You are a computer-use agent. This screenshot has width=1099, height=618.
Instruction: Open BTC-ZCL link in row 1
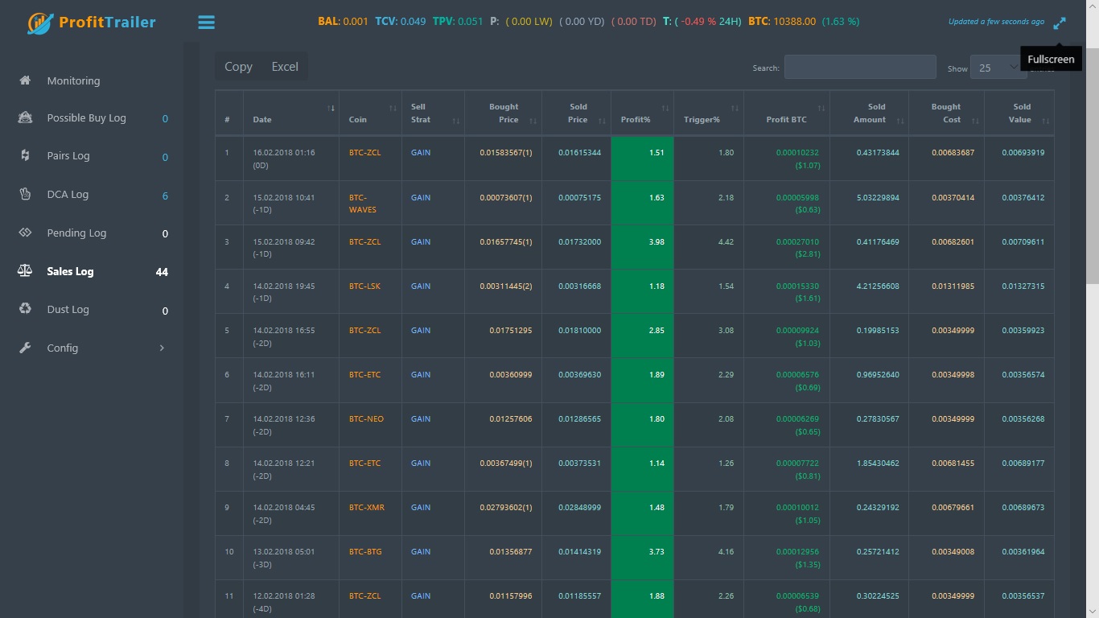click(364, 153)
